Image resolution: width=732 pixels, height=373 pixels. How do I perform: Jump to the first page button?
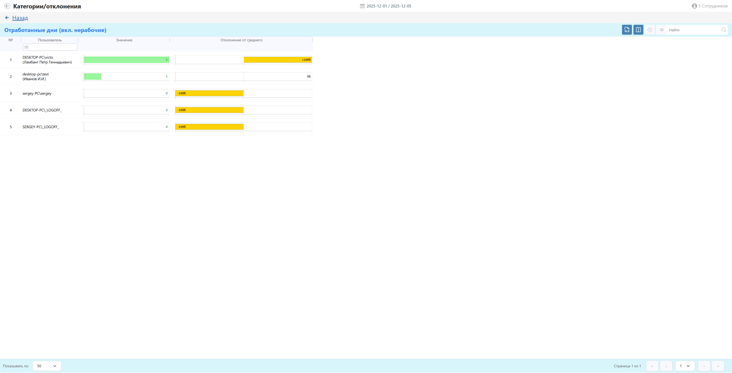click(x=652, y=366)
